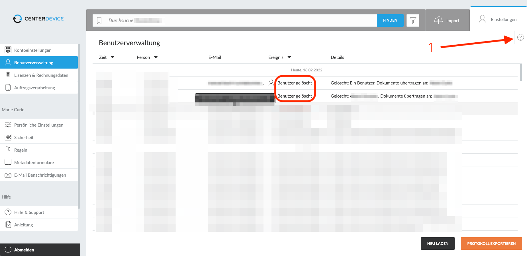This screenshot has height=256, width=527.
Task: Click the Abmelden logout button
Action: coord(40,250)
